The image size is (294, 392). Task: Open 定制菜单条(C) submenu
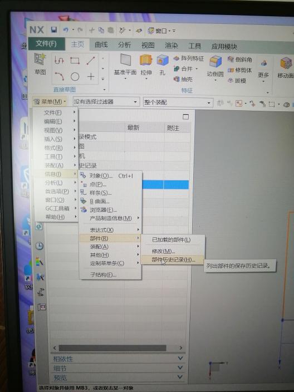tap(110, 263)
